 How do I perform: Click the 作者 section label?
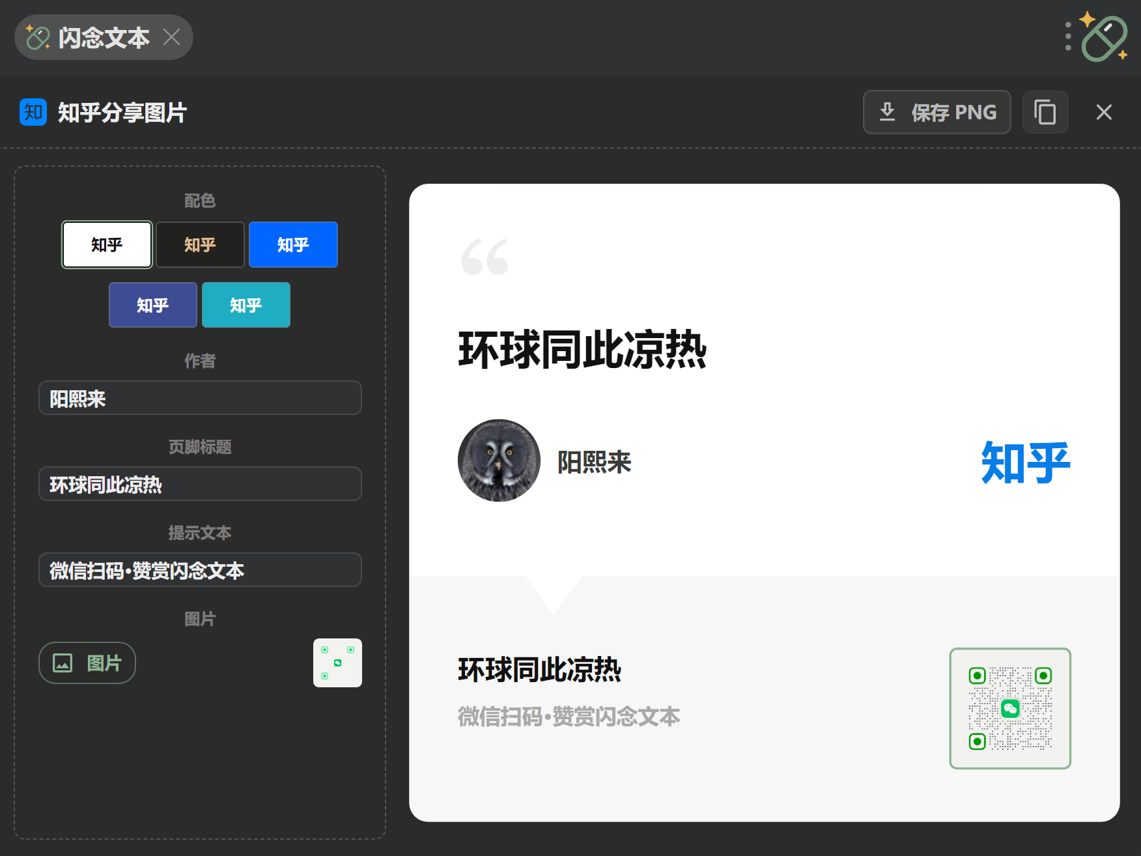(x=200, y=361)
